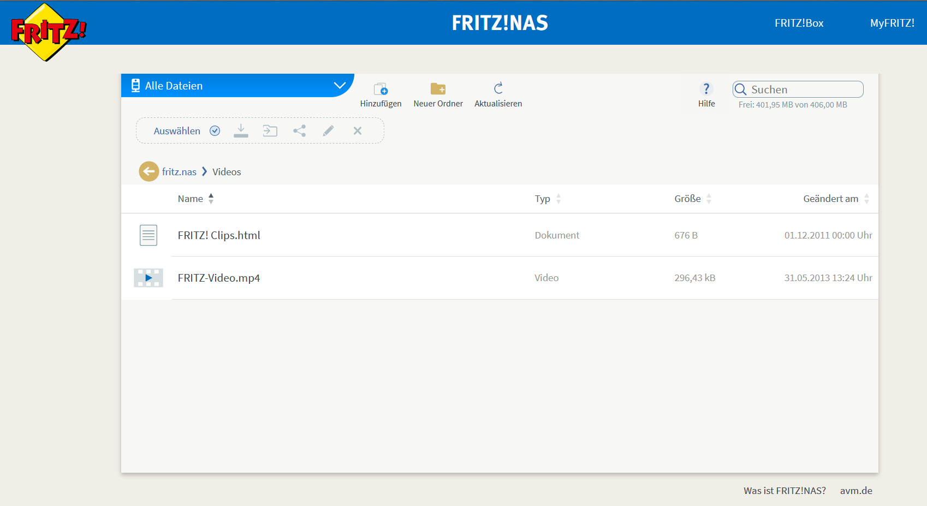Click the FRITZ! logo
927x506 pixels.
tap(49, 32)
